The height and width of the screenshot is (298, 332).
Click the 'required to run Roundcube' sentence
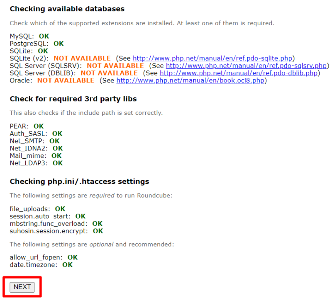(91, 196)
